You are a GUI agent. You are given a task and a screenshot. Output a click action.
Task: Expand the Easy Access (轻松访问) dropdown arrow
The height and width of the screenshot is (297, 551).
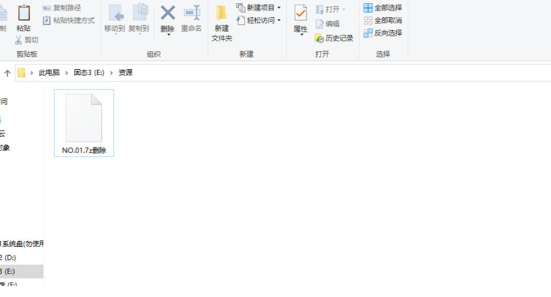279,20
